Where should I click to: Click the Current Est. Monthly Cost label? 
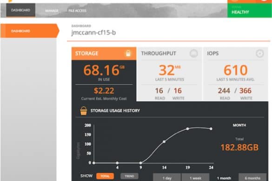point(104,98)
